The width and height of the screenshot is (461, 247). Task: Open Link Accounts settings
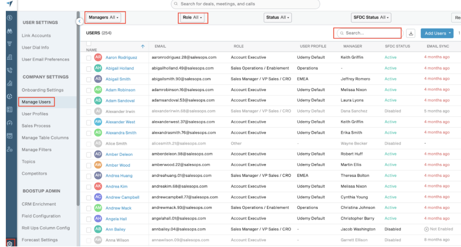tap(36, 36)
